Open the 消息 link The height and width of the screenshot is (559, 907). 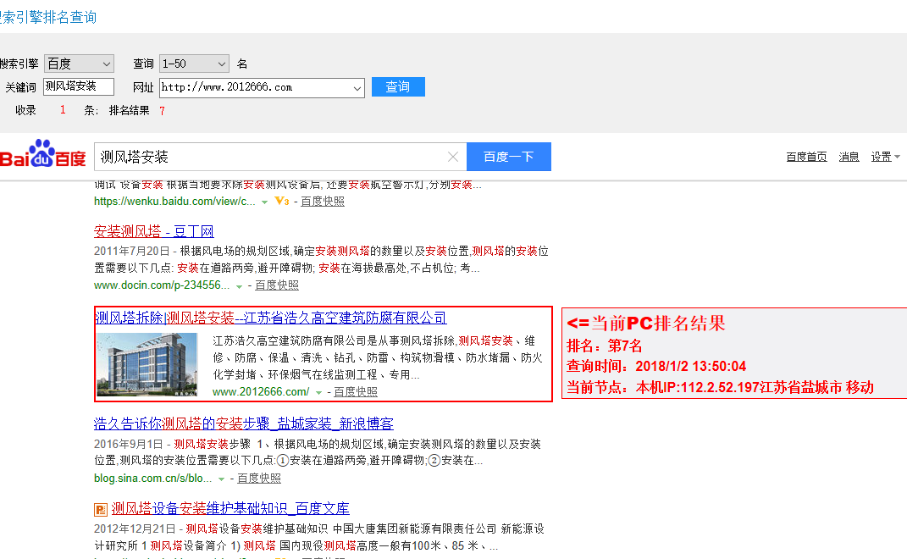coord(849,157)
